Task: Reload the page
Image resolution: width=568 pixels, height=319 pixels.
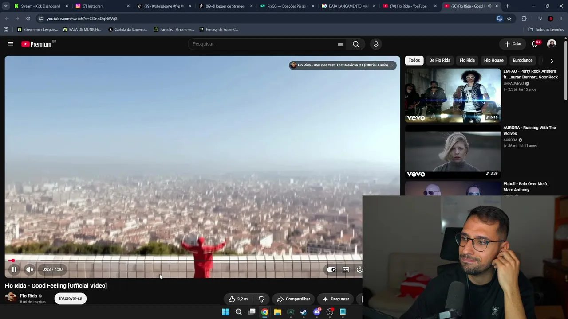Action: point(28,19)
